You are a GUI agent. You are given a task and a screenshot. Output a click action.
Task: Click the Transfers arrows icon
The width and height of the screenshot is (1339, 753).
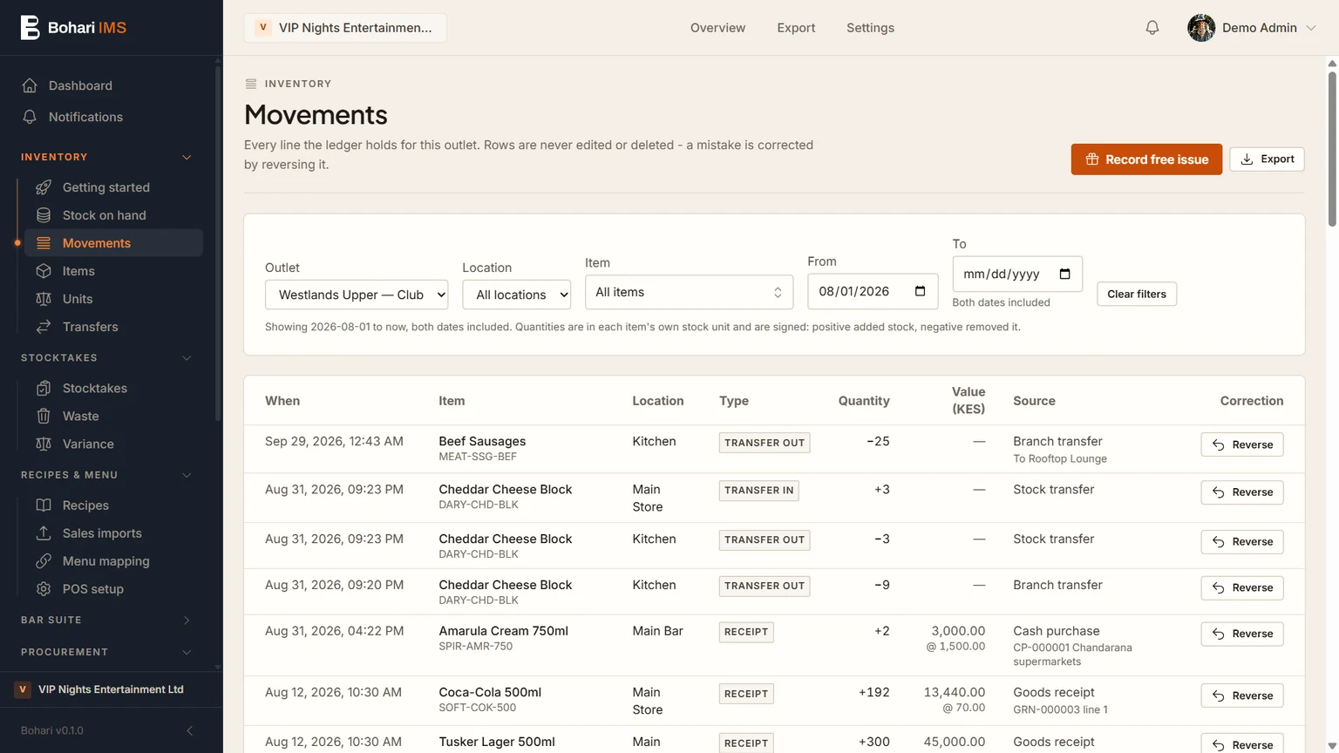(x=44, y=327)
